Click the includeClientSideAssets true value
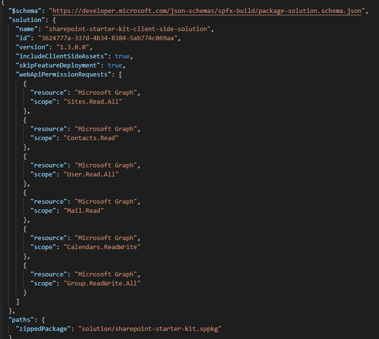The image size is (379, 339). [122, 56]
